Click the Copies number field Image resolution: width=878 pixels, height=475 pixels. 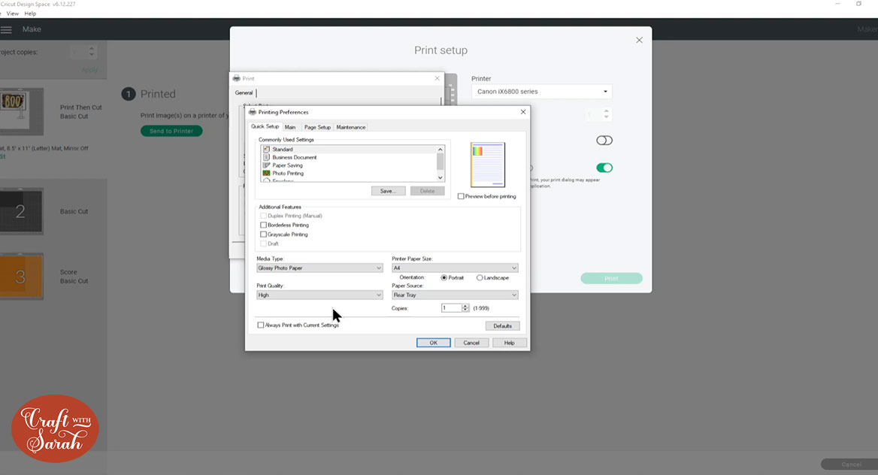click(x=451, y=308)
